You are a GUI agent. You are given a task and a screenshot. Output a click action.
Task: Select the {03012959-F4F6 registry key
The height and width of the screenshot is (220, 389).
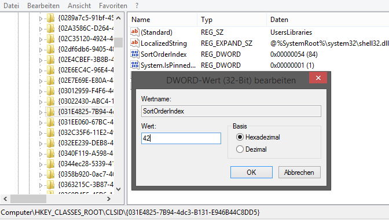(x=86, y=91)
